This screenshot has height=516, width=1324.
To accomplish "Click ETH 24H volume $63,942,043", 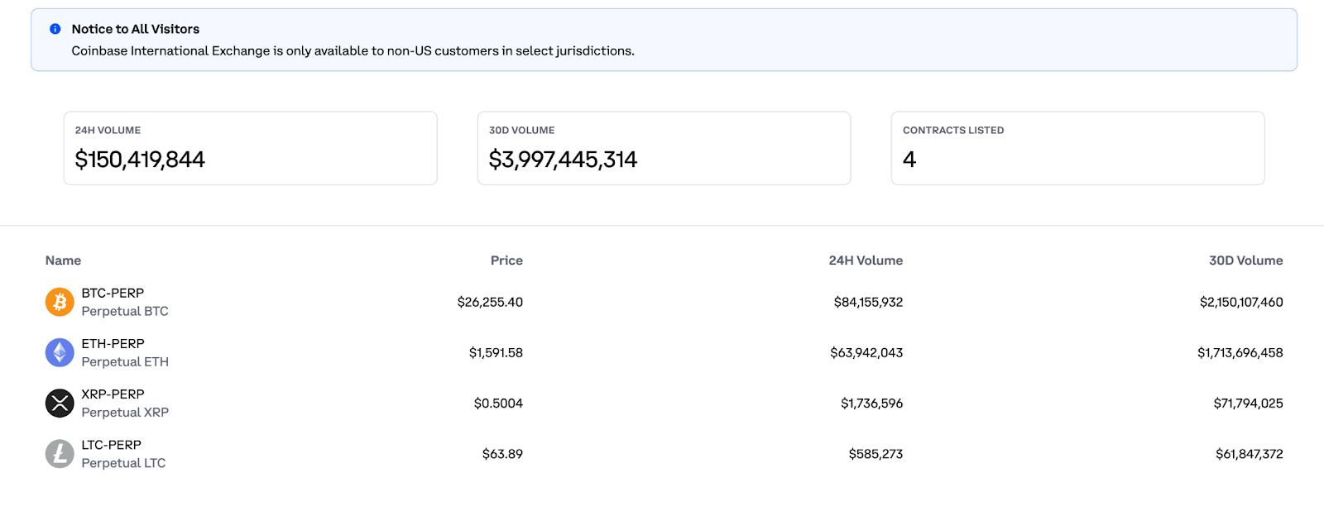I will (x=866, y=352).
